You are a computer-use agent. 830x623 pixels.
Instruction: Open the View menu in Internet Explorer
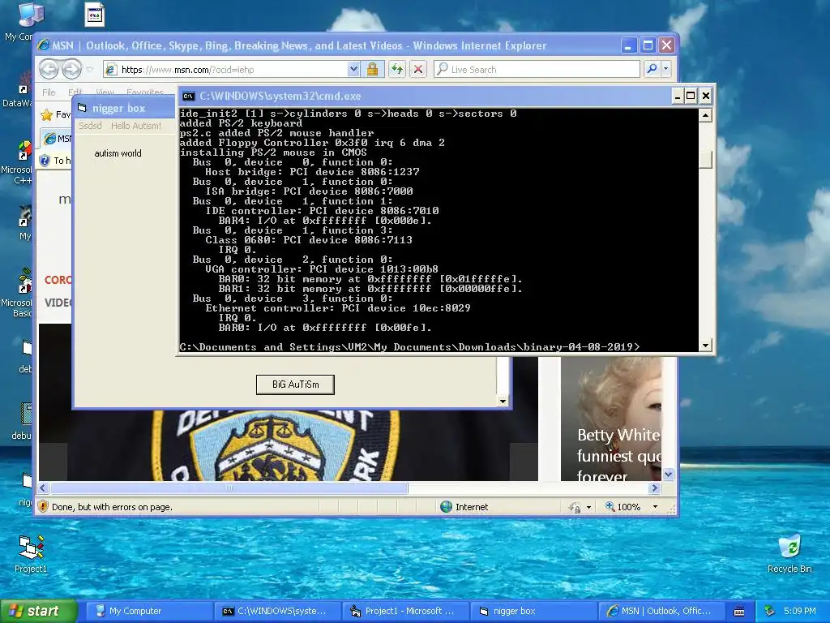[105, 92]
